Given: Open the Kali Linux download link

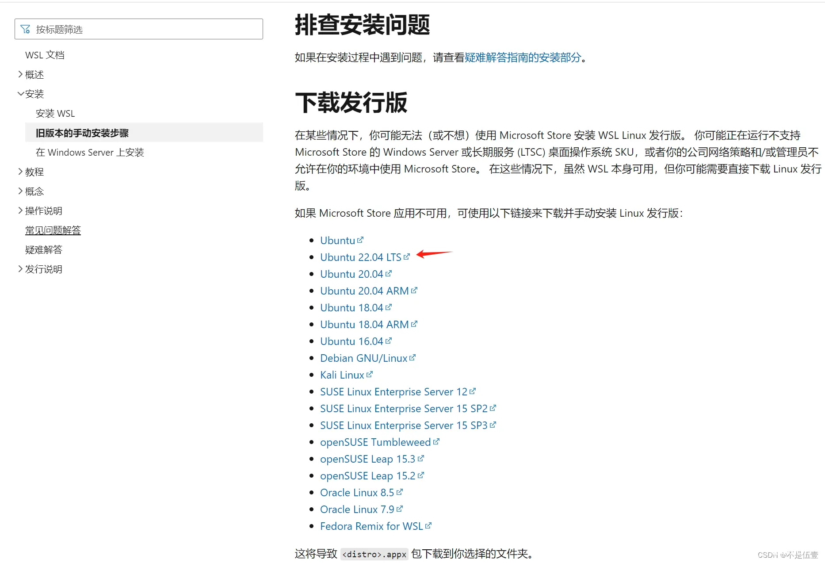Looking at the screenshot, I should pos(342,375).
